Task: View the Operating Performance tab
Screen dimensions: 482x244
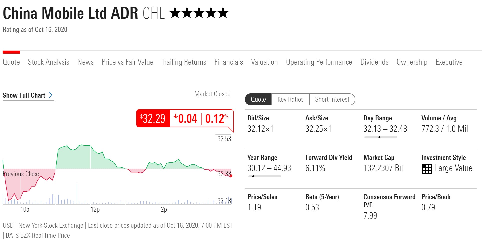Action: tap(319, 62)
